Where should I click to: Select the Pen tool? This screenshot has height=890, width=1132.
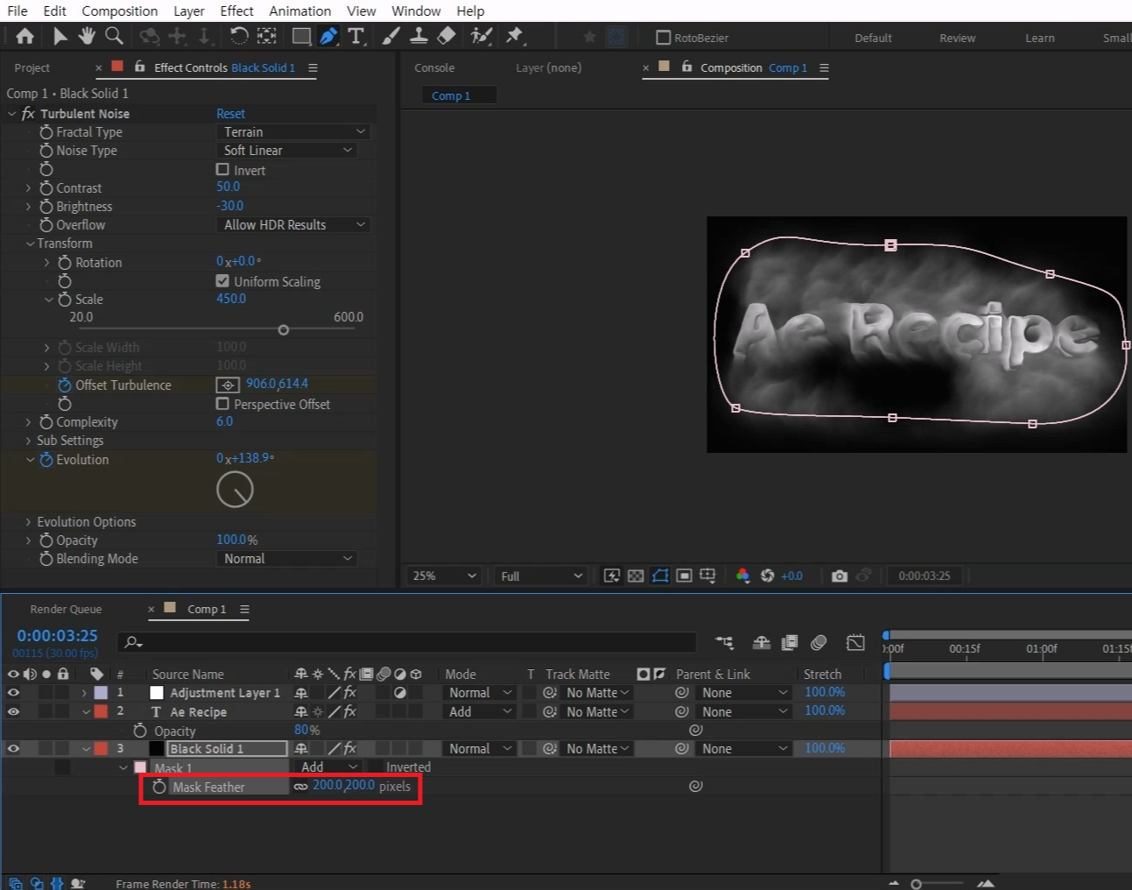(x=328, y=36)
